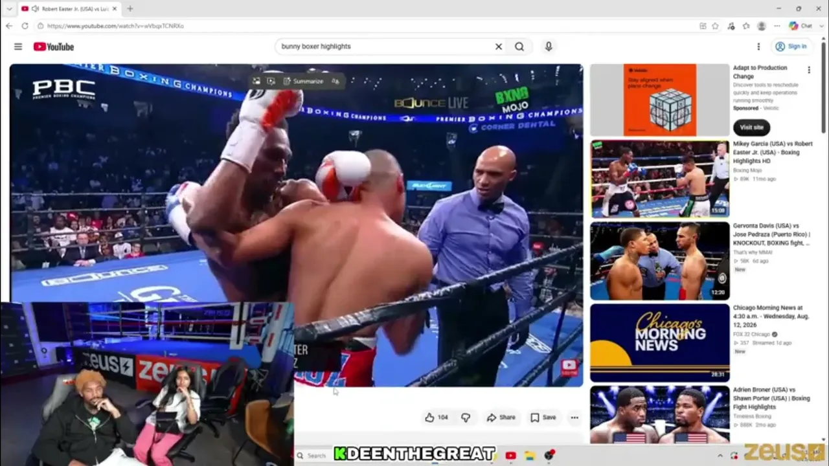
Task: Open the sponsored ad Rubik's cube thumbnail
Action: click(659, 100)
